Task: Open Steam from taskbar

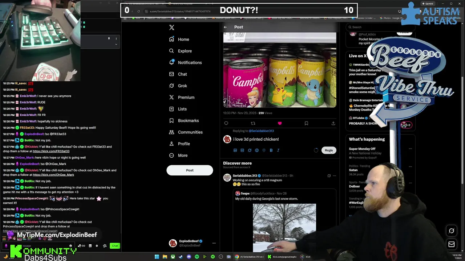Action: (181, 257)
